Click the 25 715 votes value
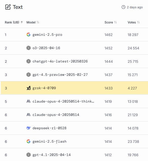This screenshot has width=148, height=161. coord(133,61)
